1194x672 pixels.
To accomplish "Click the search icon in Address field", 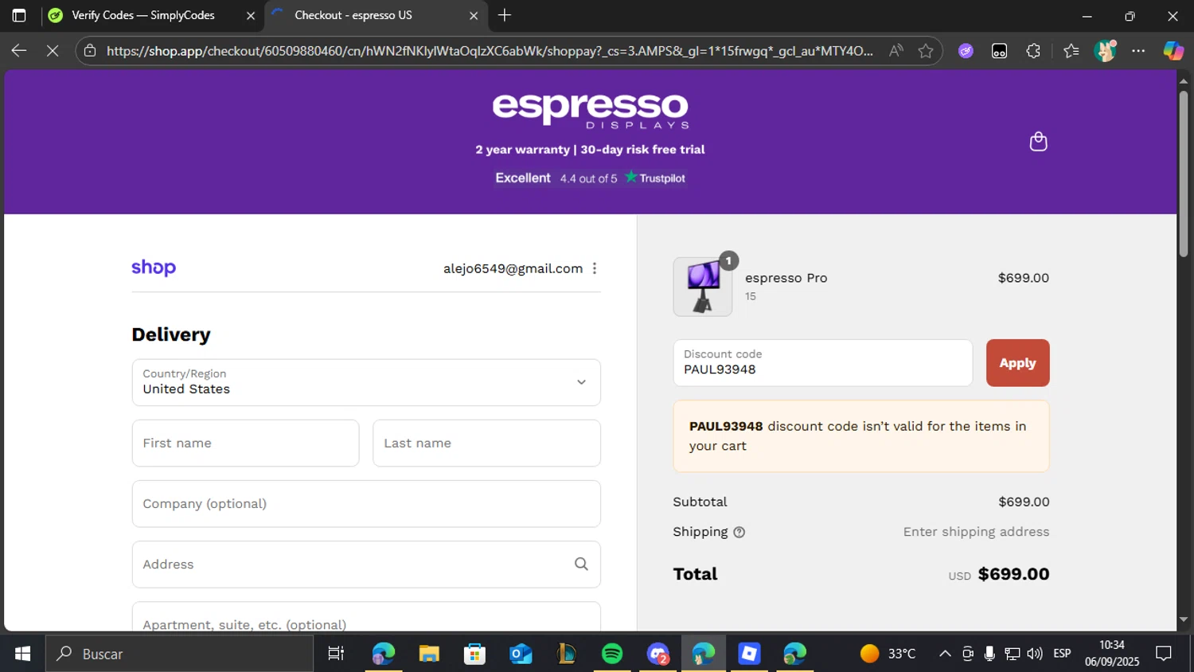I will [581, 564].
